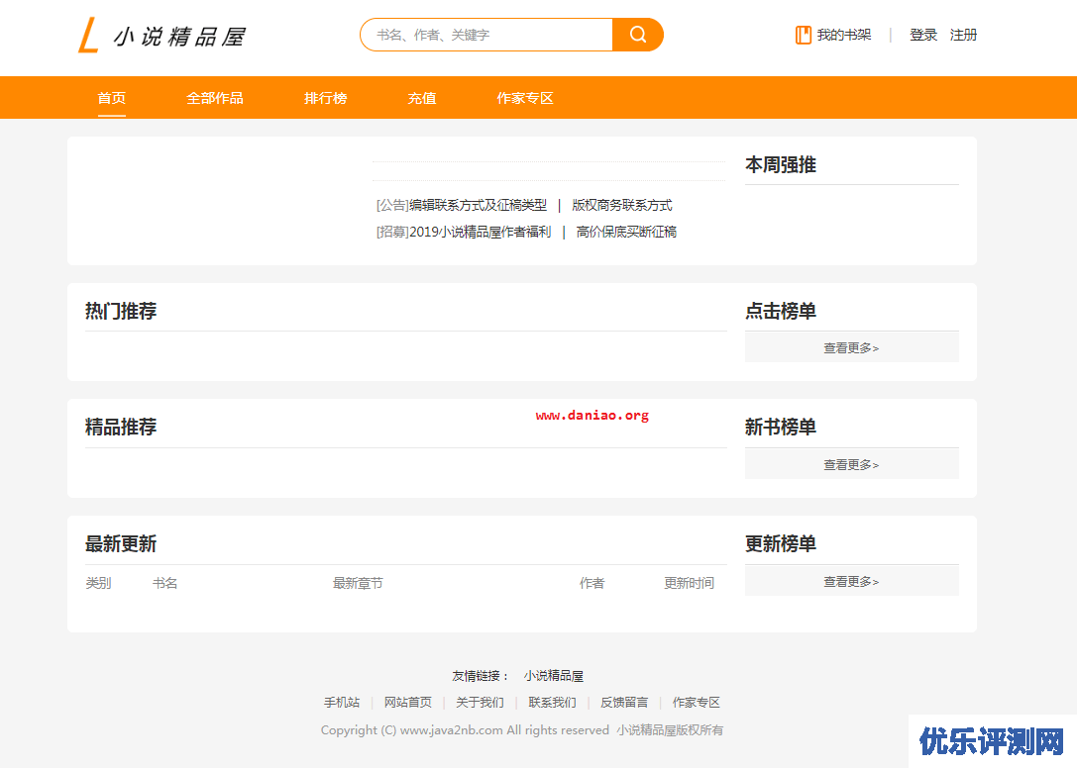
Task: Open the 网站首页 footer link
Action: 408,702
